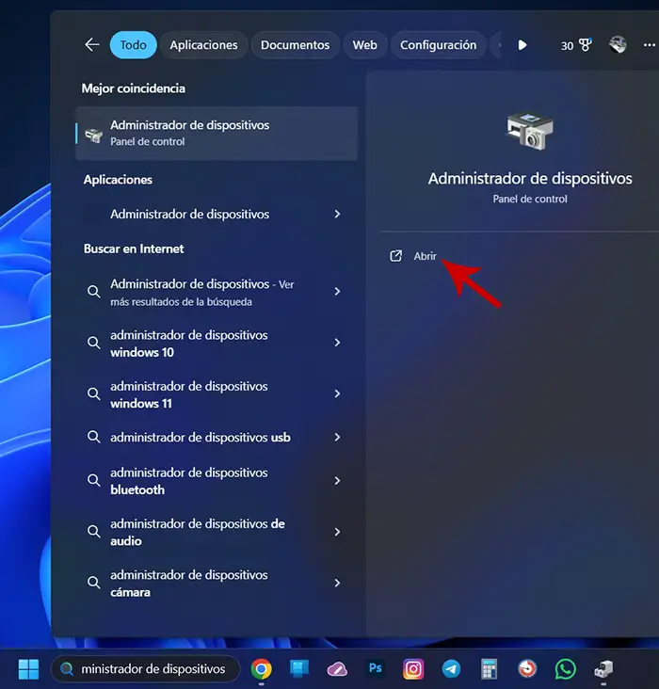
Task: Switch to the Aplicaciones filter tab
Action: (203, 45)
